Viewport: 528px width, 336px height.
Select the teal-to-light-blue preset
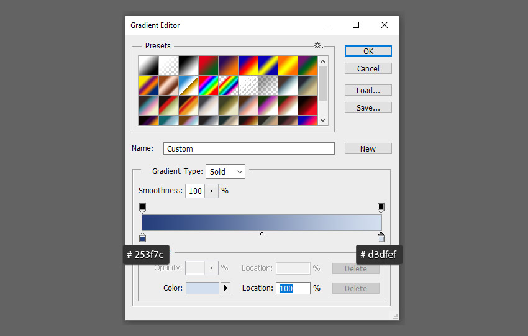pyautogui.click(x=168, y=120)
